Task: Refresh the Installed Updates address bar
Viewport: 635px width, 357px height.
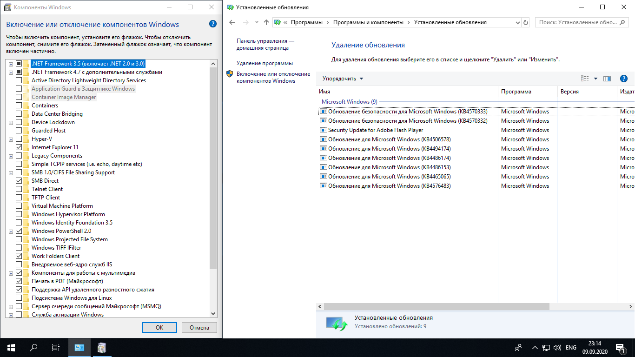Action: pos(526,22)
